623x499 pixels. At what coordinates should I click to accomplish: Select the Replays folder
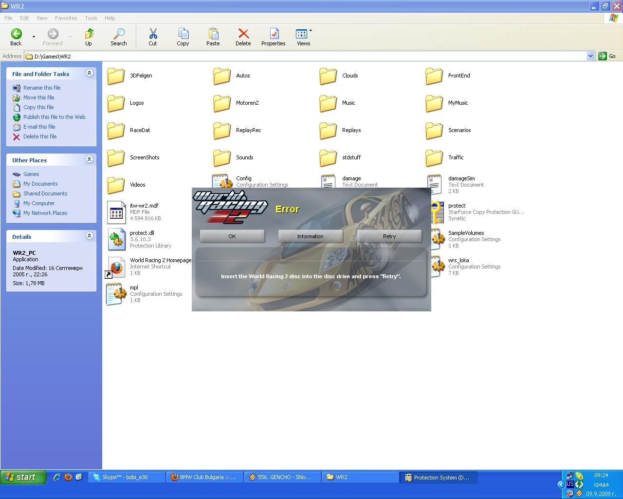click(340, 131)
